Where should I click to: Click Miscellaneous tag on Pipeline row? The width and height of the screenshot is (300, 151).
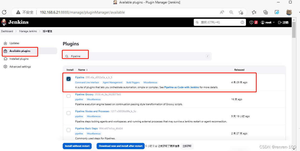coord(150,82)
